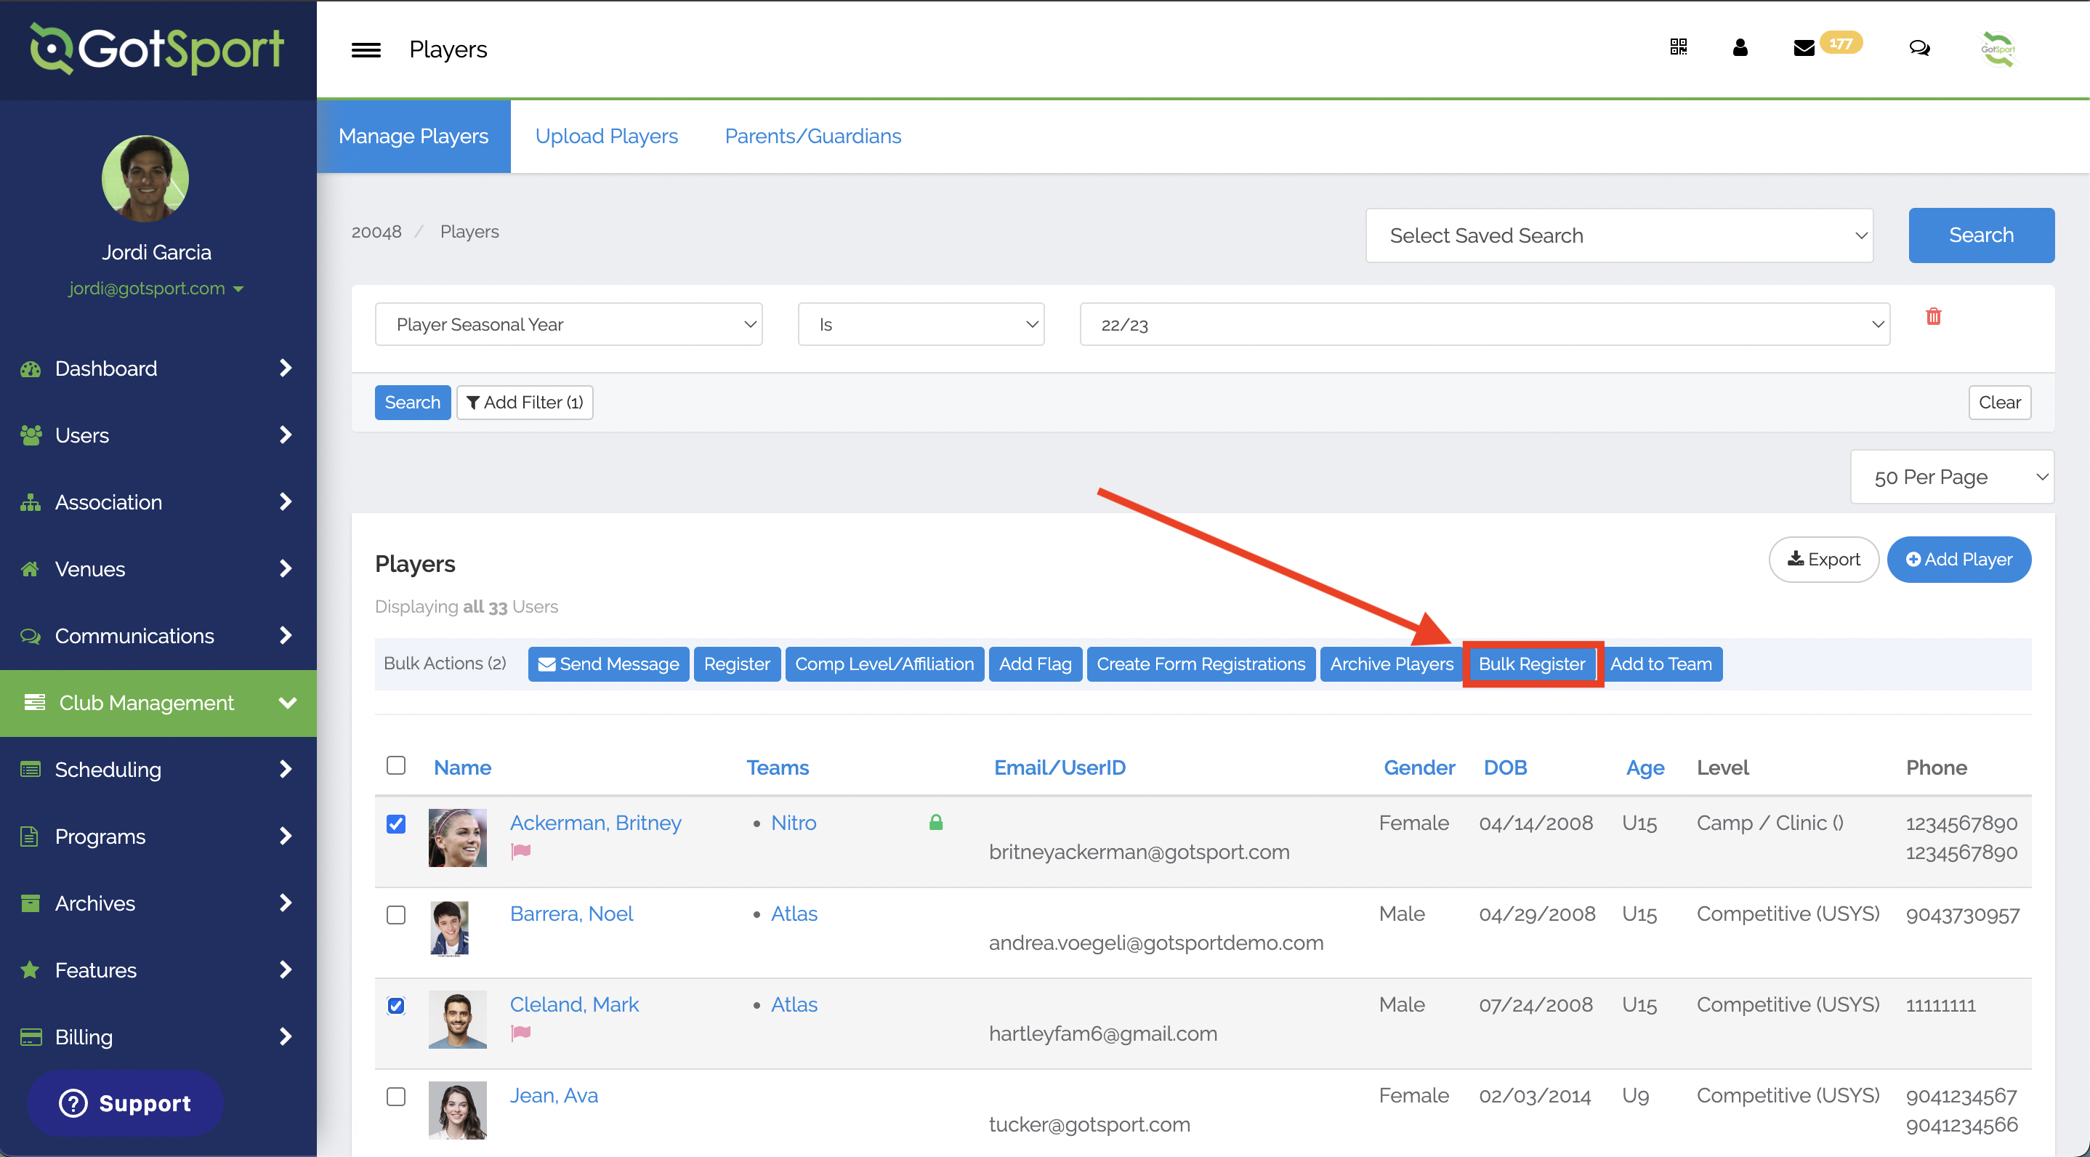
Task: Click the large blue Search button
Action: [x=1982, y=235]
